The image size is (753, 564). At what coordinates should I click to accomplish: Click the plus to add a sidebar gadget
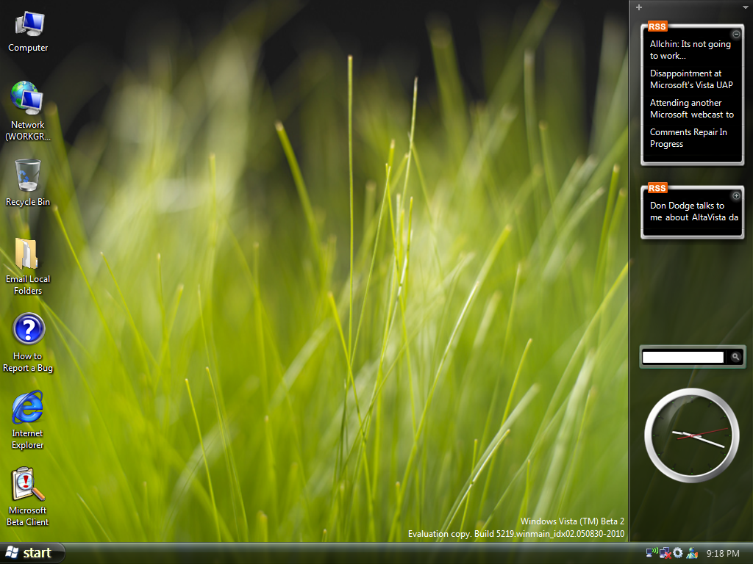pyautogui.click(x=638, y=7)
